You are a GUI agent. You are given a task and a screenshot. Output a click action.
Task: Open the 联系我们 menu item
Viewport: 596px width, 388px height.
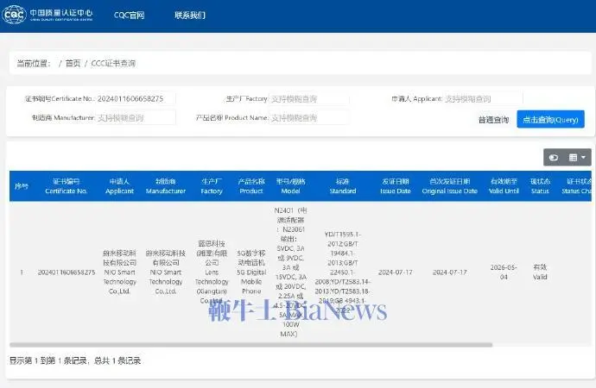pyautogui.click(x=190, y=15)
